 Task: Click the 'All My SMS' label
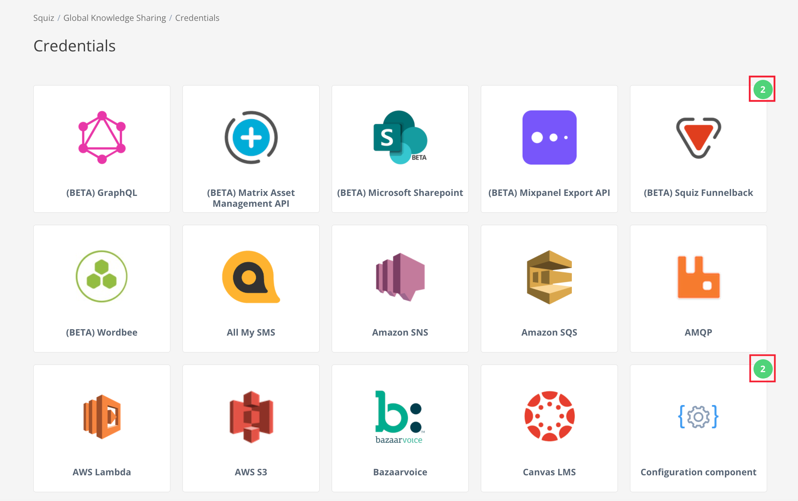click(251, 332)
